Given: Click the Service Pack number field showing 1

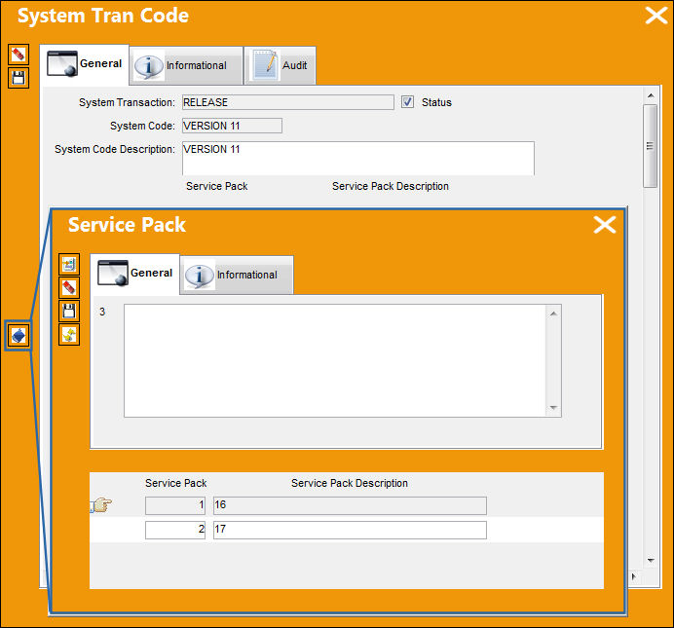Looking at the screenshot, I should (175, 505).
